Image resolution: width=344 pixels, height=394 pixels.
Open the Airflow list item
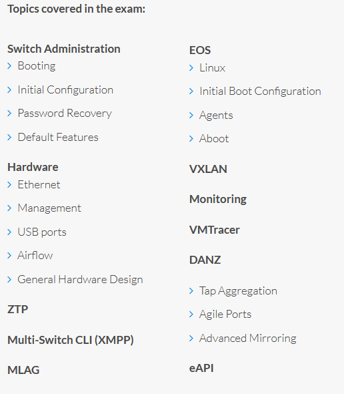[x=35, y=255]
